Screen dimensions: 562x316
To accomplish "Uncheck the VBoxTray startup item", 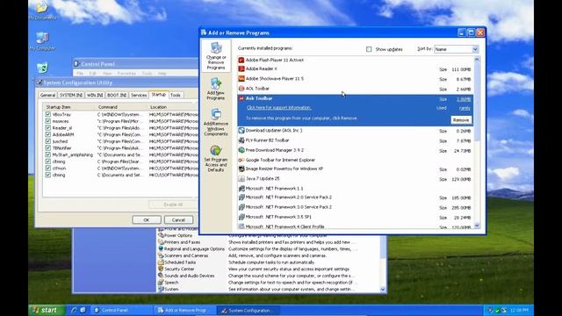I will coord(48,115).
